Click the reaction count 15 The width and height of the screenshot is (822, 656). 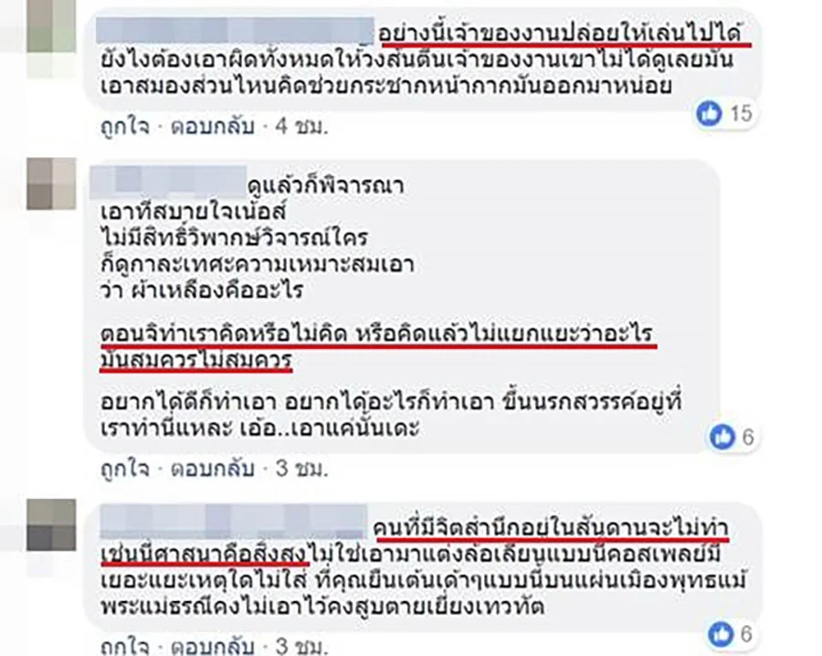[x=741, y=113]
